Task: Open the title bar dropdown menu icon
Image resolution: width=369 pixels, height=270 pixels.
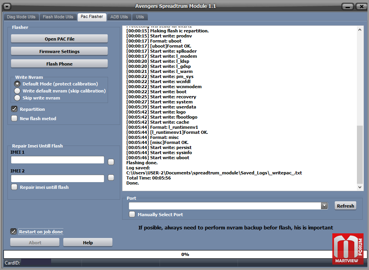Action: [x=7, y=6]
